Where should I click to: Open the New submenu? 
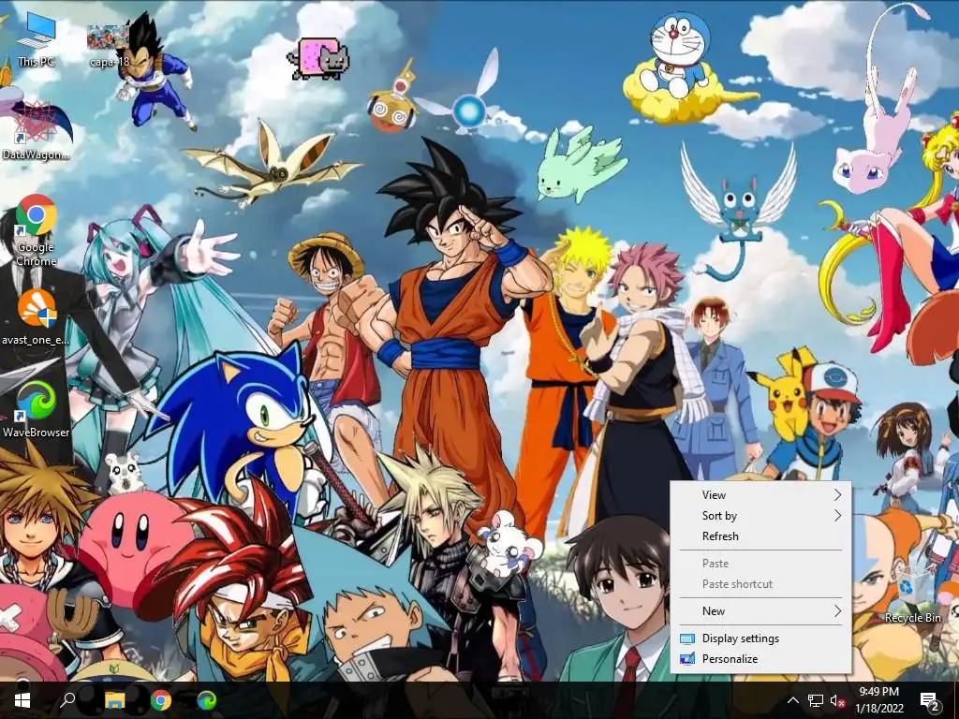760,610
